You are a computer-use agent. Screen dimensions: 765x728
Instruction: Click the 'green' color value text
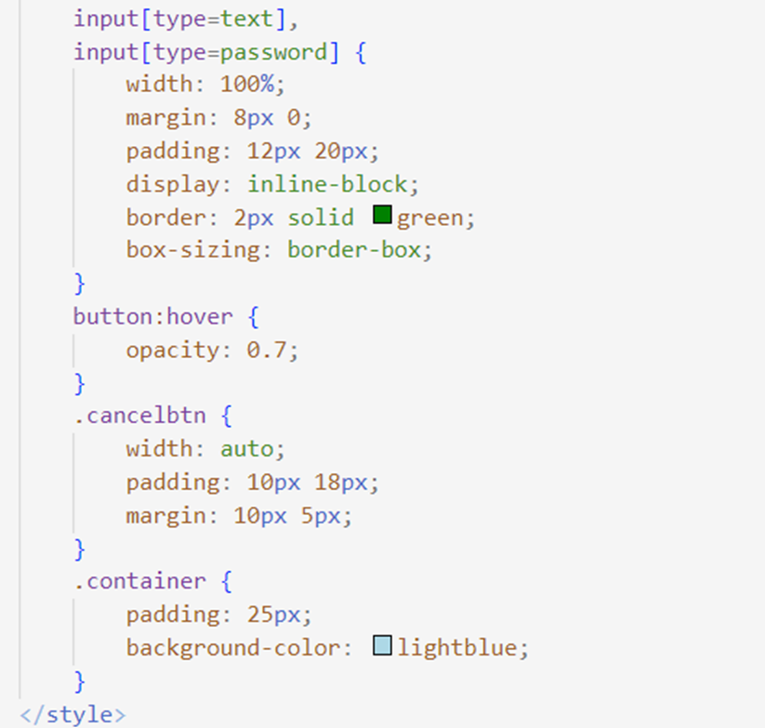tap(429, 218)
